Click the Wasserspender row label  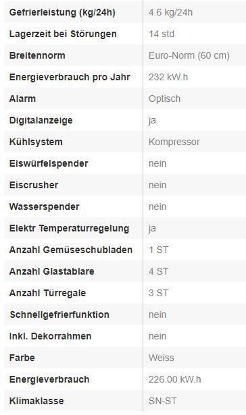pos(45,206)
